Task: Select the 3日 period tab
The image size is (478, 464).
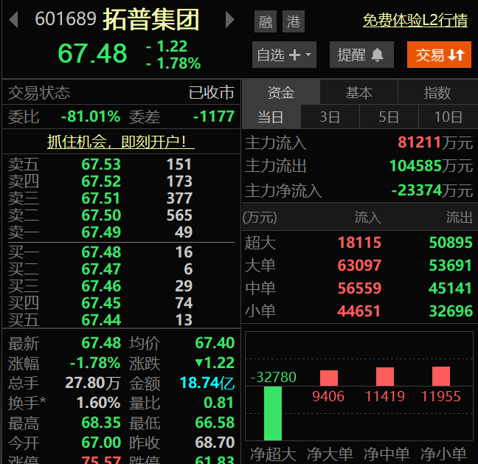Action: (330, 117)
